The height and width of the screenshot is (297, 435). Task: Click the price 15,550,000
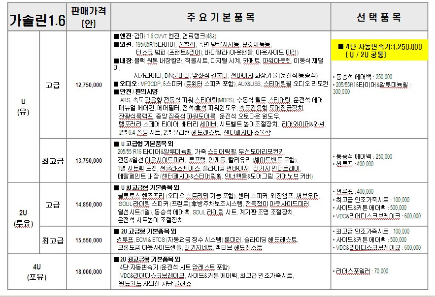pyautogui.click(x=89, y=240)
